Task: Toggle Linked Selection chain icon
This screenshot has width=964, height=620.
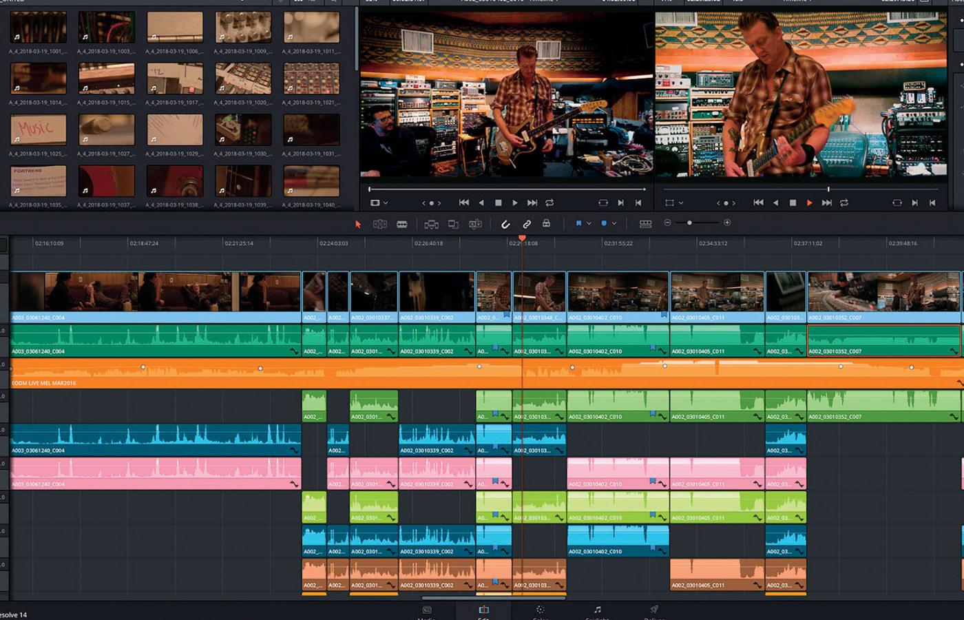Action: [527, 224]
